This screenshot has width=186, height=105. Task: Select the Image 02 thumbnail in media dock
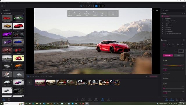tap(51, 83)
